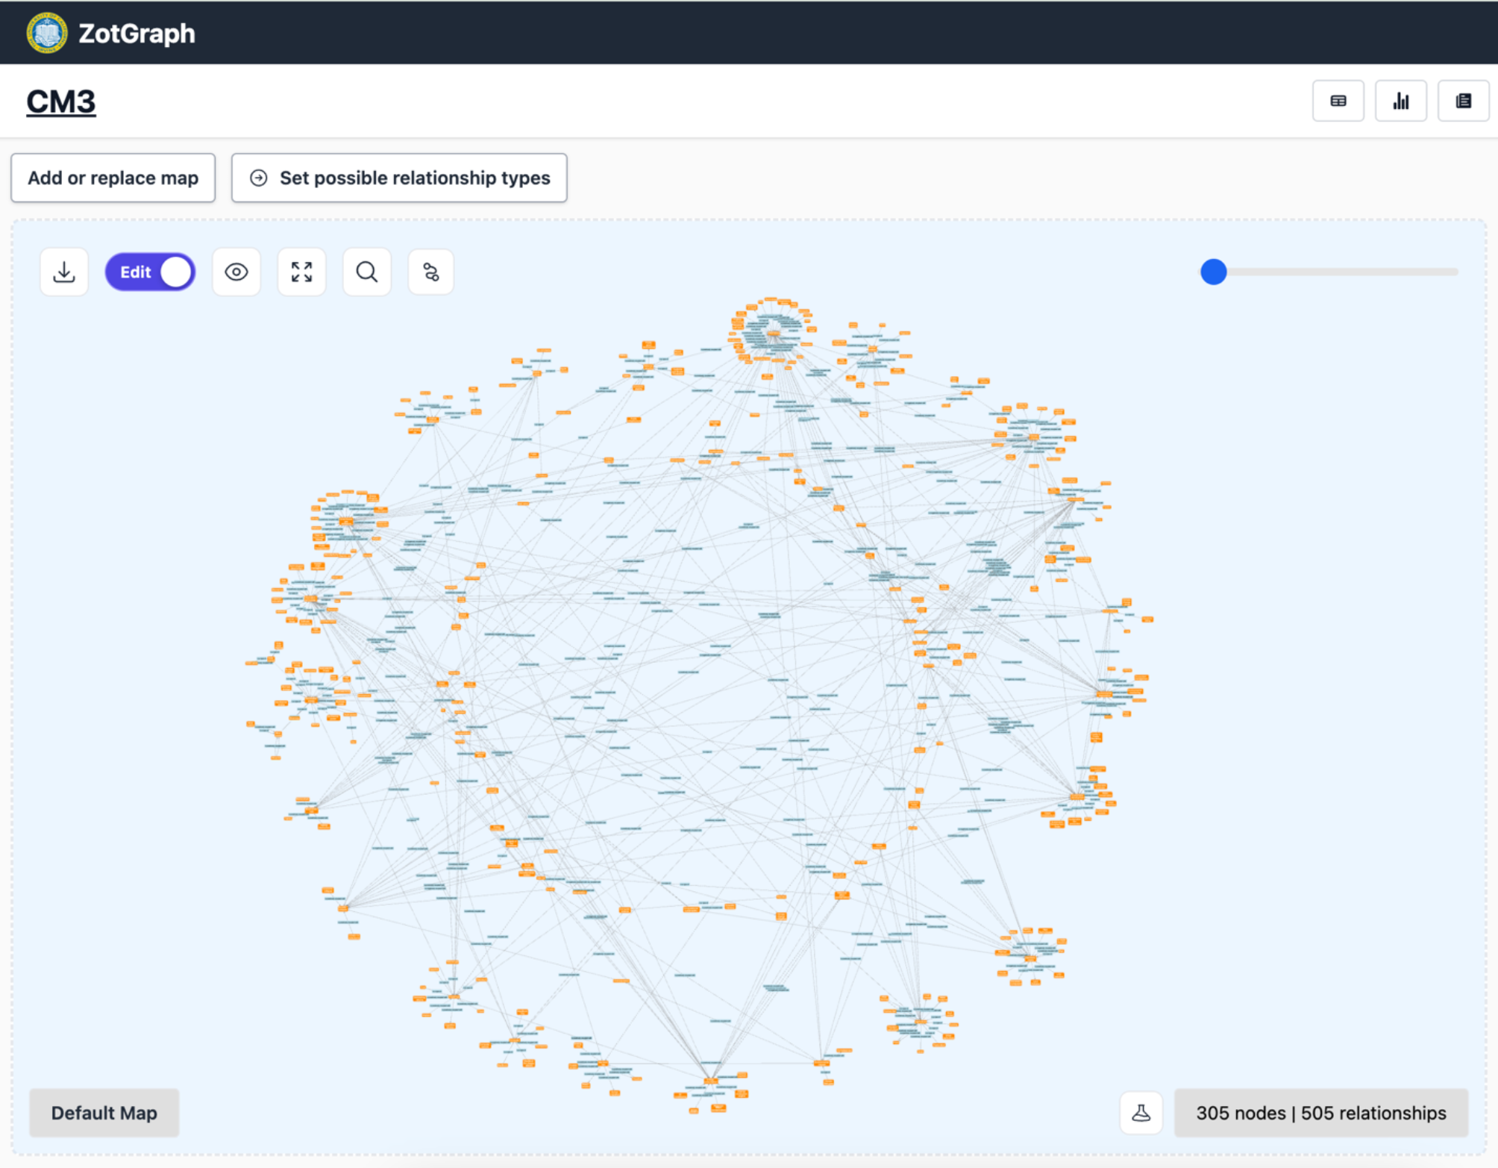Click the ZotGraph header title
Image resolution: width=1498 pixels, height=1168 pixels.
(137, 33)
